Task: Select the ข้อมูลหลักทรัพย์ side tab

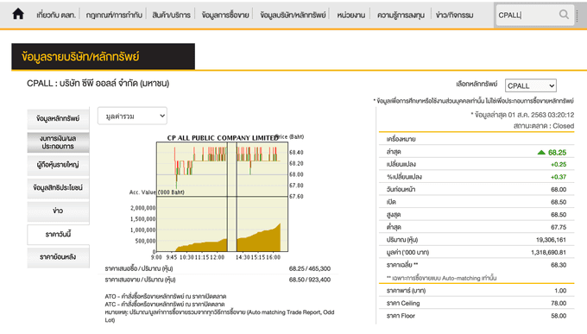Action: (58, 119)
